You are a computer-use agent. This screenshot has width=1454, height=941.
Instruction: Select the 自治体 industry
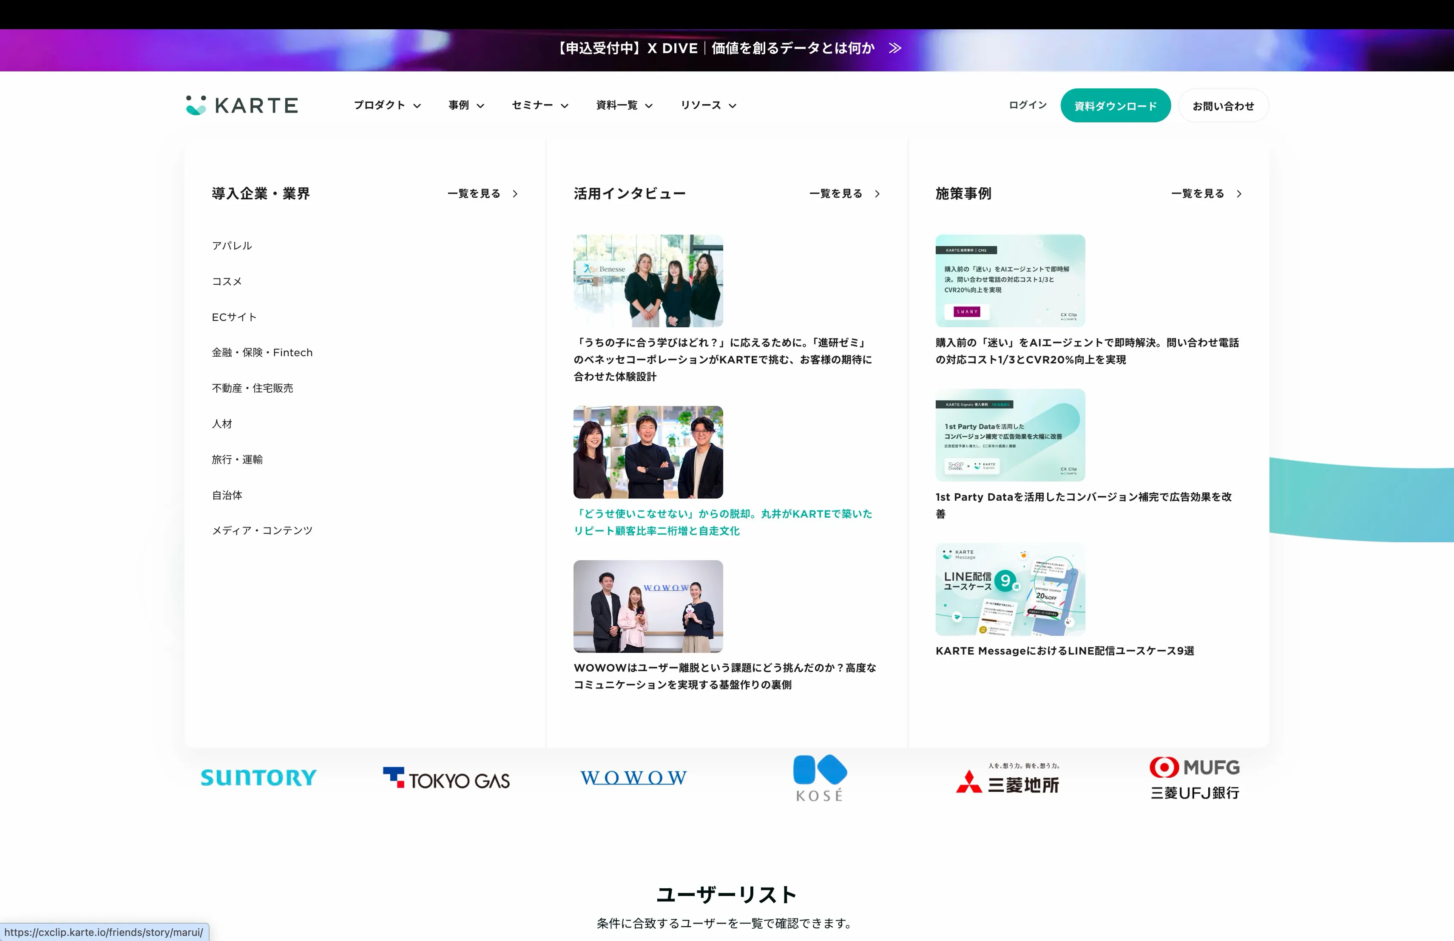click(227, 495)
